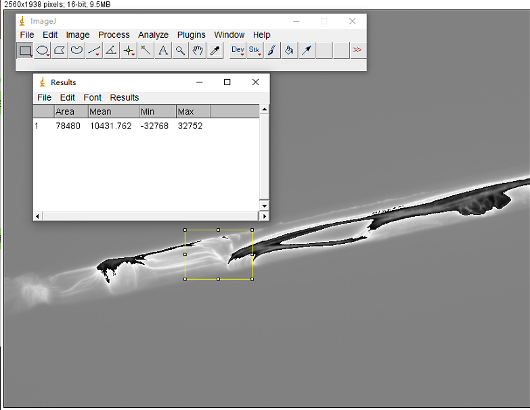530x410 pixels.
Task: Select the Wand tracing tool
Action: pos(146,50)
